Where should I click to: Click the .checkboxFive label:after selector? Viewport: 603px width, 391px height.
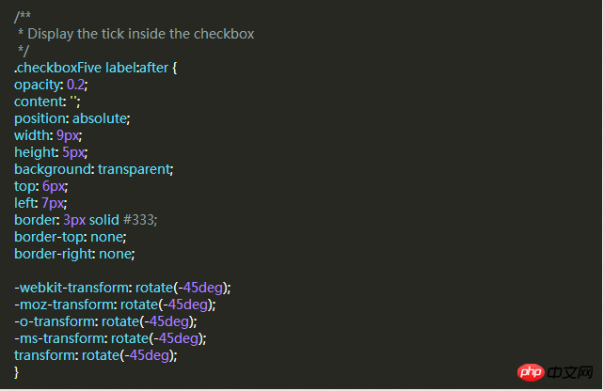click(x=91, y=68)
